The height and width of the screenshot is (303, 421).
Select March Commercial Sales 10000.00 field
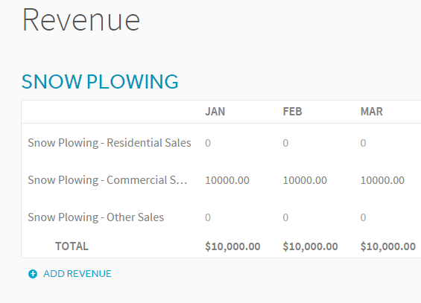pyautogui.click(x=382, y=180)
